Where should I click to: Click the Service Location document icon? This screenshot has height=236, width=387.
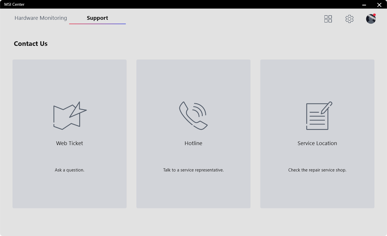point(319,116)
